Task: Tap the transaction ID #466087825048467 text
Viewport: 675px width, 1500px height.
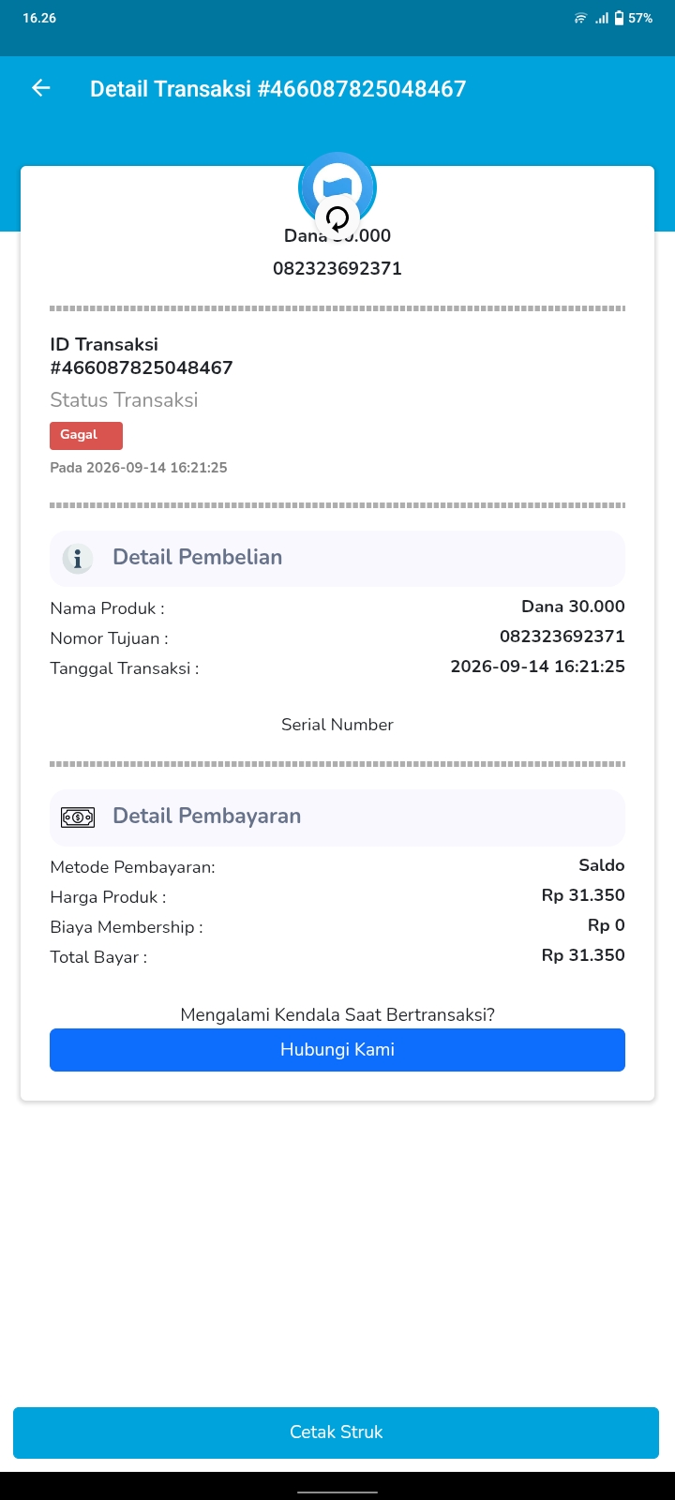Action: (x=142, y=367)
